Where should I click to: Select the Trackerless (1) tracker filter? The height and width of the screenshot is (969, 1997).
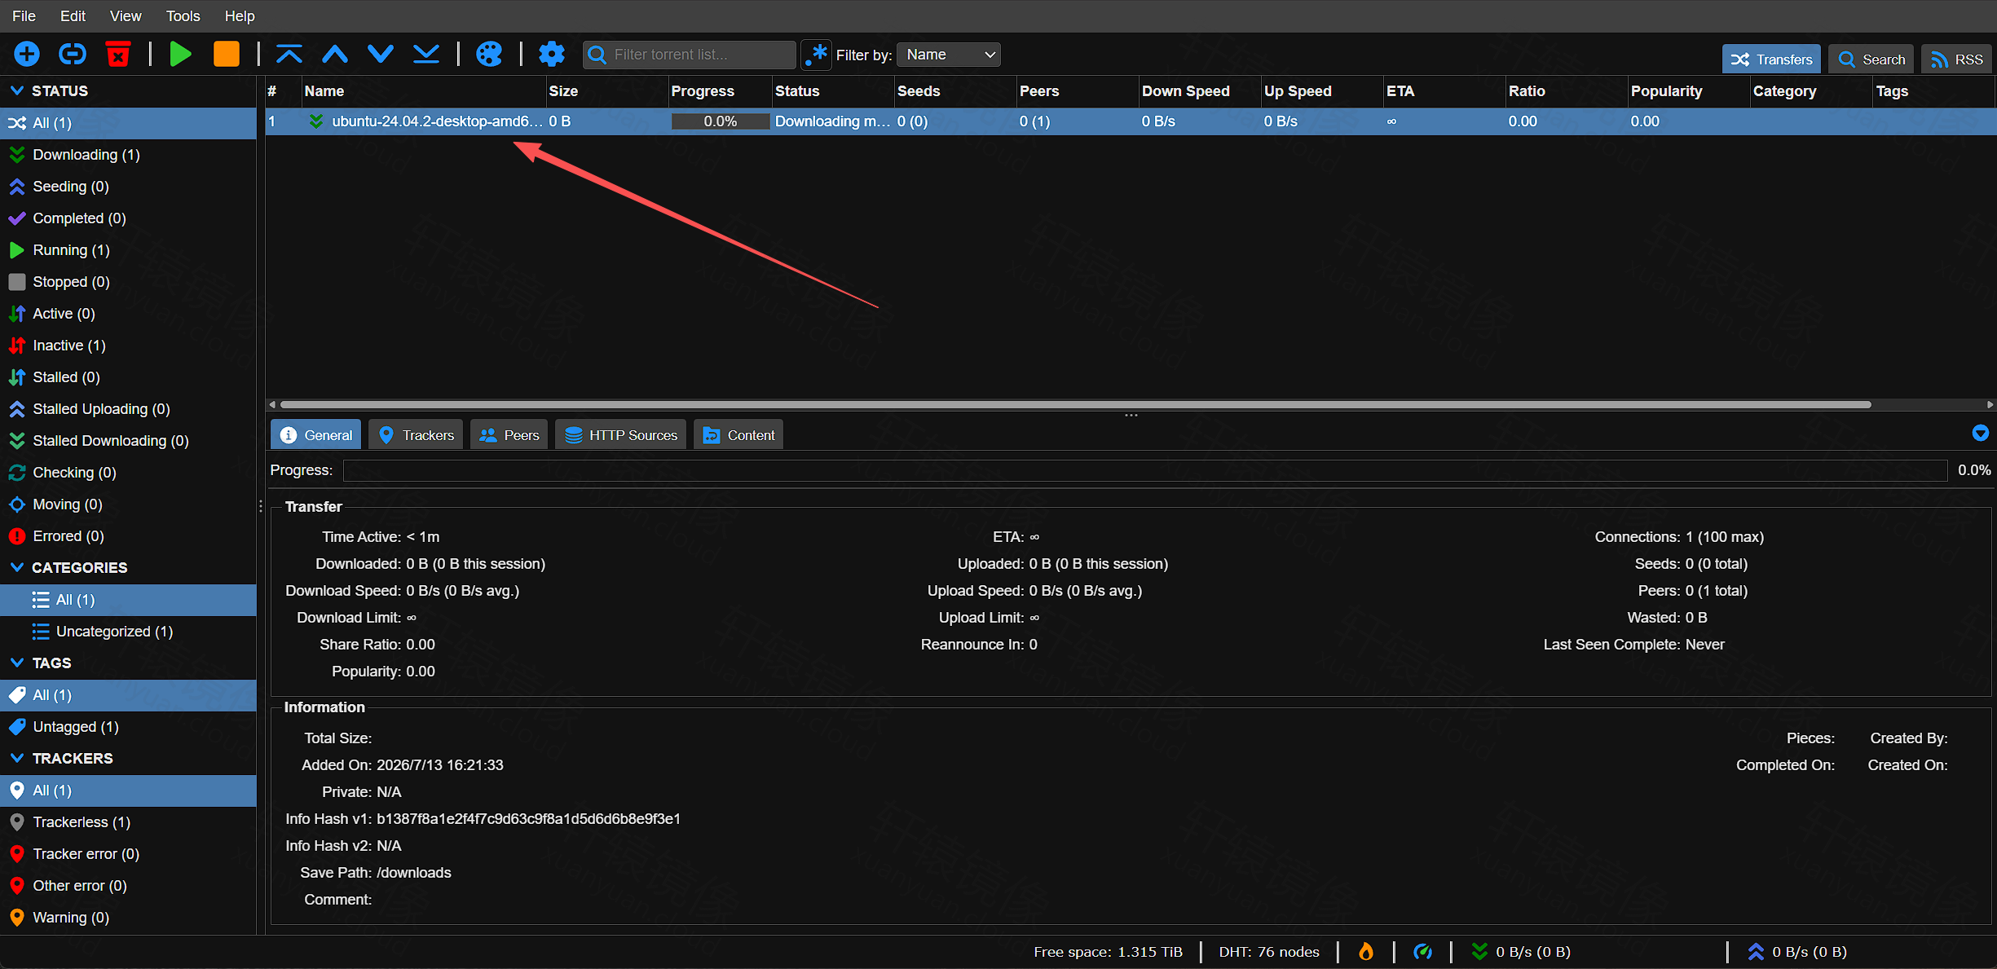tap(128, 822)
